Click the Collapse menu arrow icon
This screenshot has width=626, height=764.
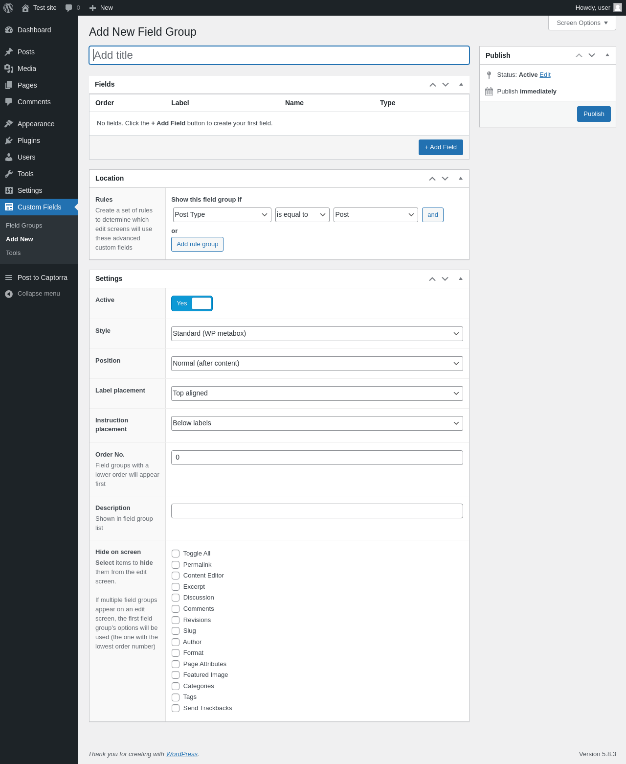pyautogui.click(x=9, y=294)
